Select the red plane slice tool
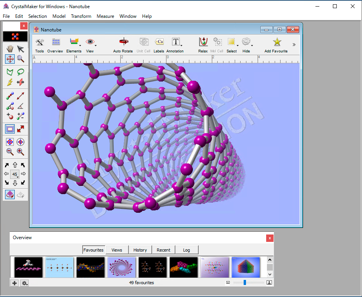This screenshot has width=362, height=297. [20, 82]
